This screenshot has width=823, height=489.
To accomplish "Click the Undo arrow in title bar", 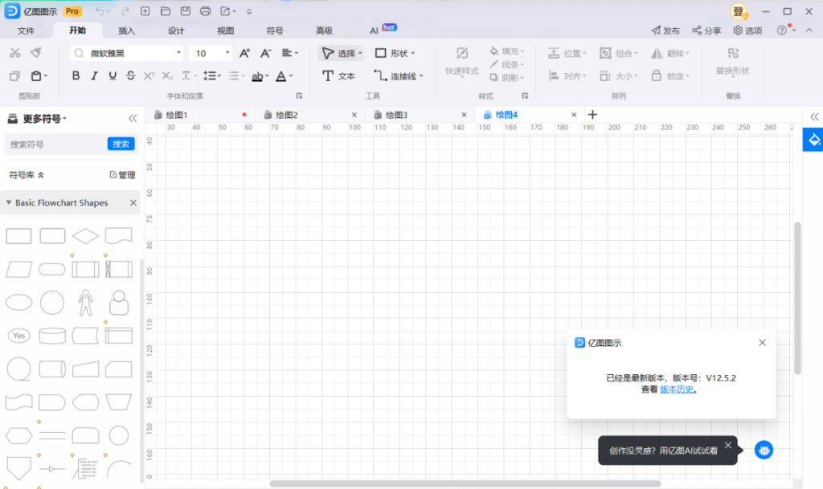I will pos(100,11).
